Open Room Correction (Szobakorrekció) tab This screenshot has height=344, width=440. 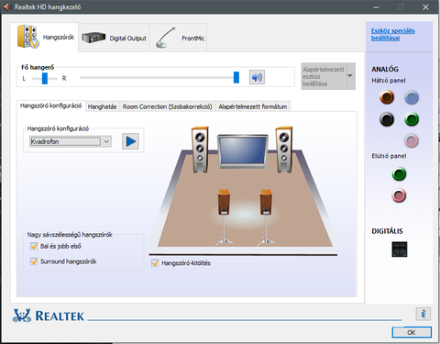(168, 106)
